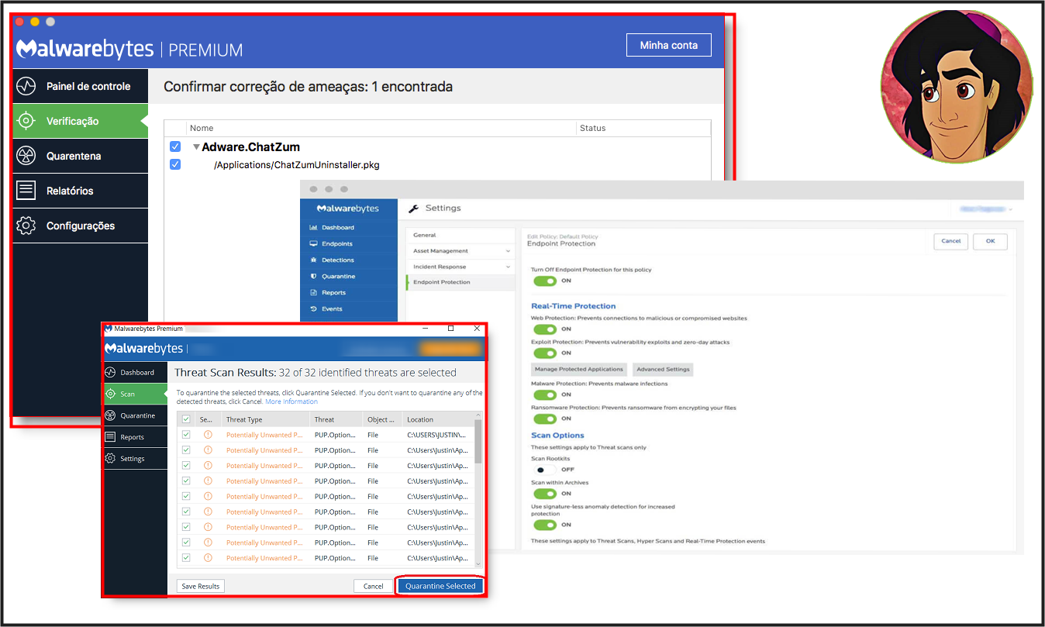The image size is (1045, 627).
Task: Open Manage Protected Applications
Action: [579, 369]
